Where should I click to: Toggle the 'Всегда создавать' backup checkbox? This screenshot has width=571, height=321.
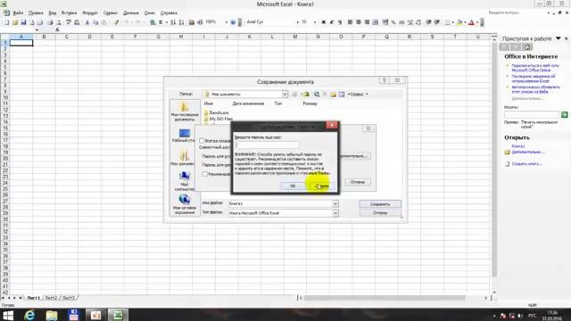pos(202,141)
